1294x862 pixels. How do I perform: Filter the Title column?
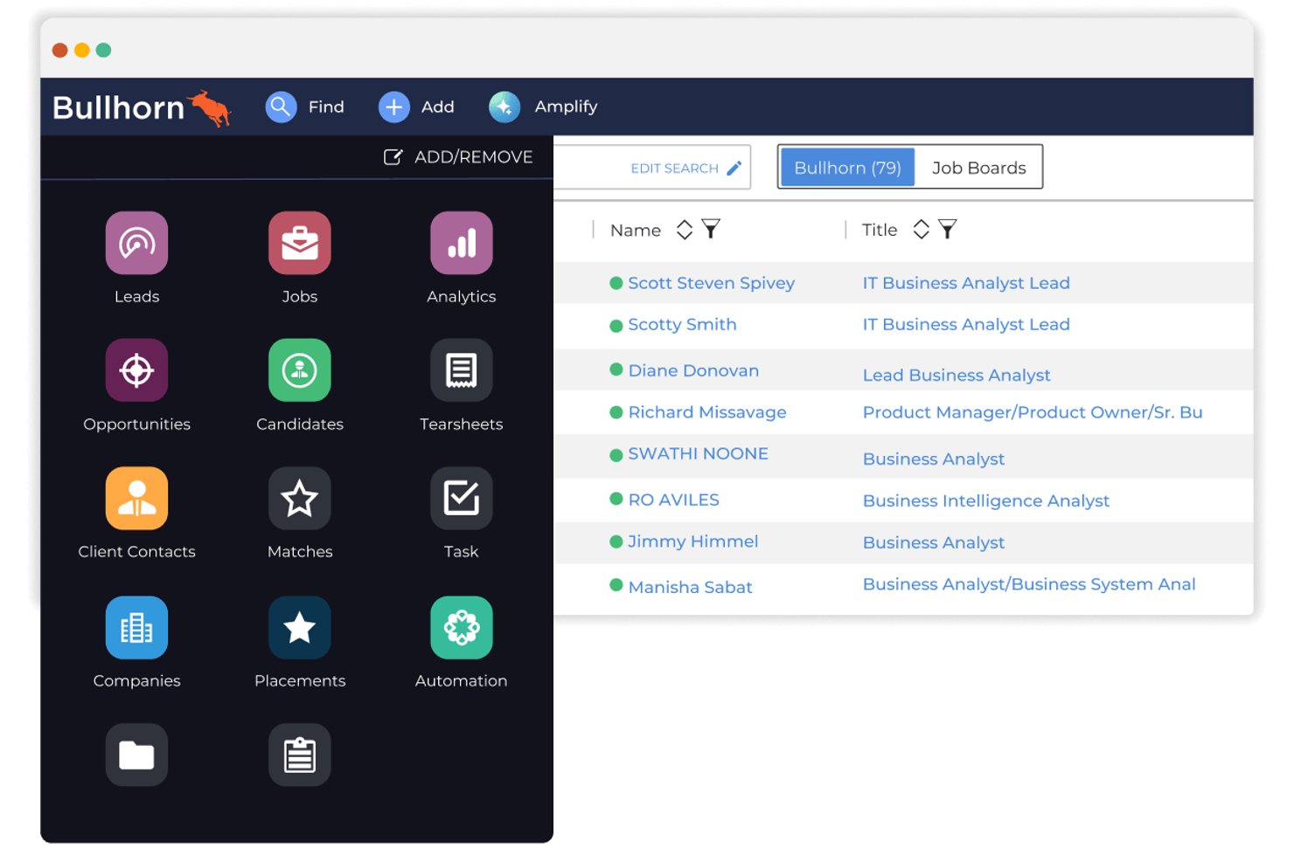click(x=947, y=229)
